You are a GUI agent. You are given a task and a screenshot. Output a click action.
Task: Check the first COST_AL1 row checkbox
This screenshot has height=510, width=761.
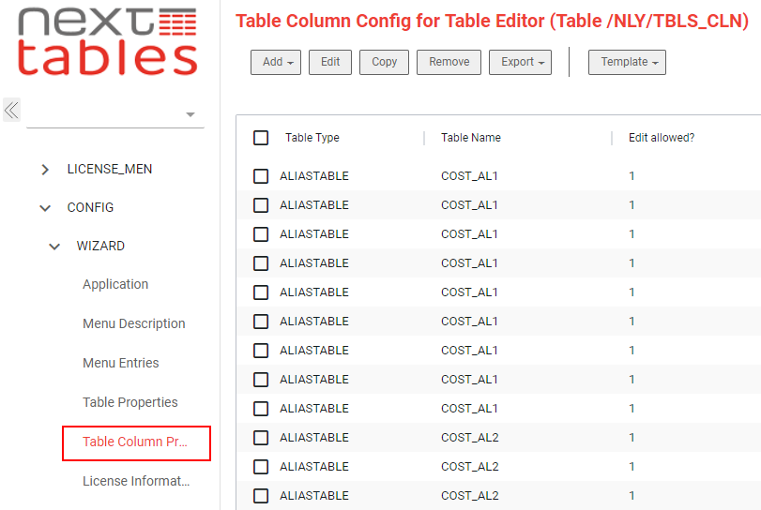tap(261, 176)
